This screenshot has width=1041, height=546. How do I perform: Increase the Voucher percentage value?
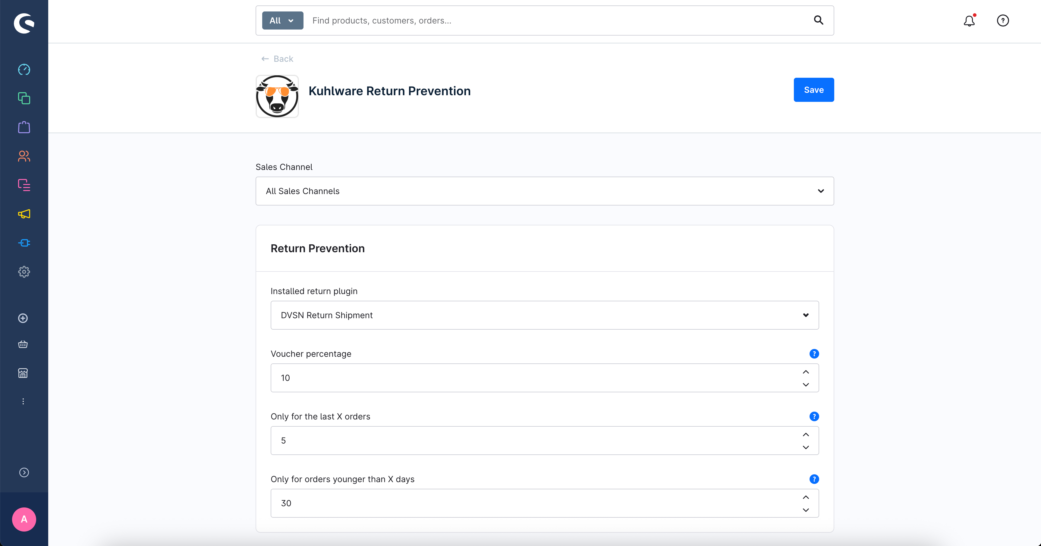pos(805,372)
